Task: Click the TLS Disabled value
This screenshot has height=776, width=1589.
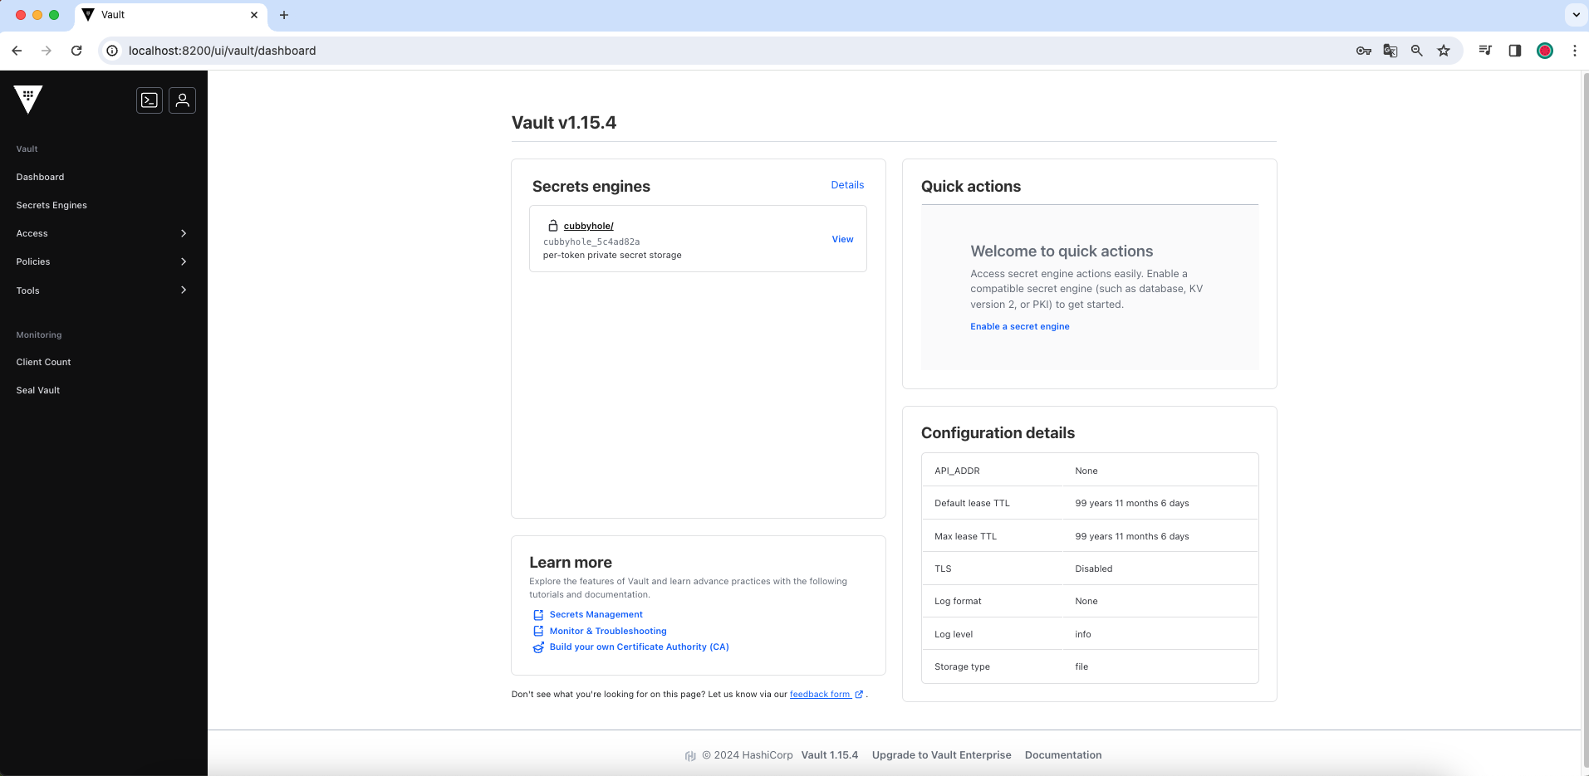Action: point(1094,569)
